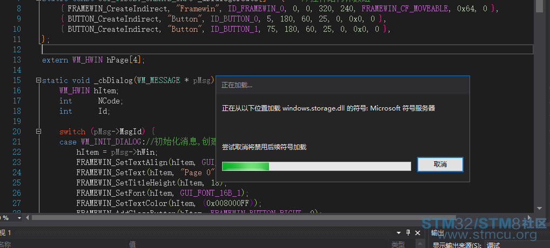This screenshot has width=550, height=248.
Task: Click FRAMEWIN_CF_MOVEABLE on line 8
Action: coord(405,9)
